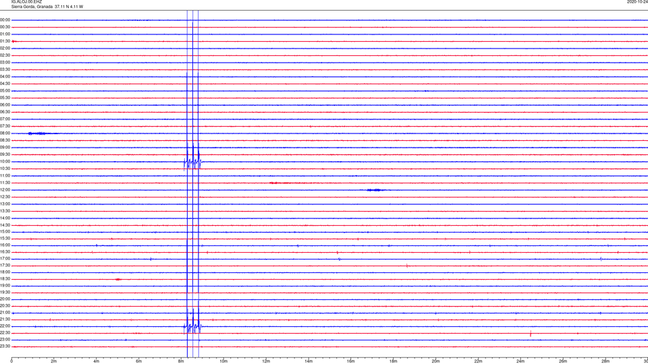Select the 02:00 trace time label

click(x=5, y=49)
